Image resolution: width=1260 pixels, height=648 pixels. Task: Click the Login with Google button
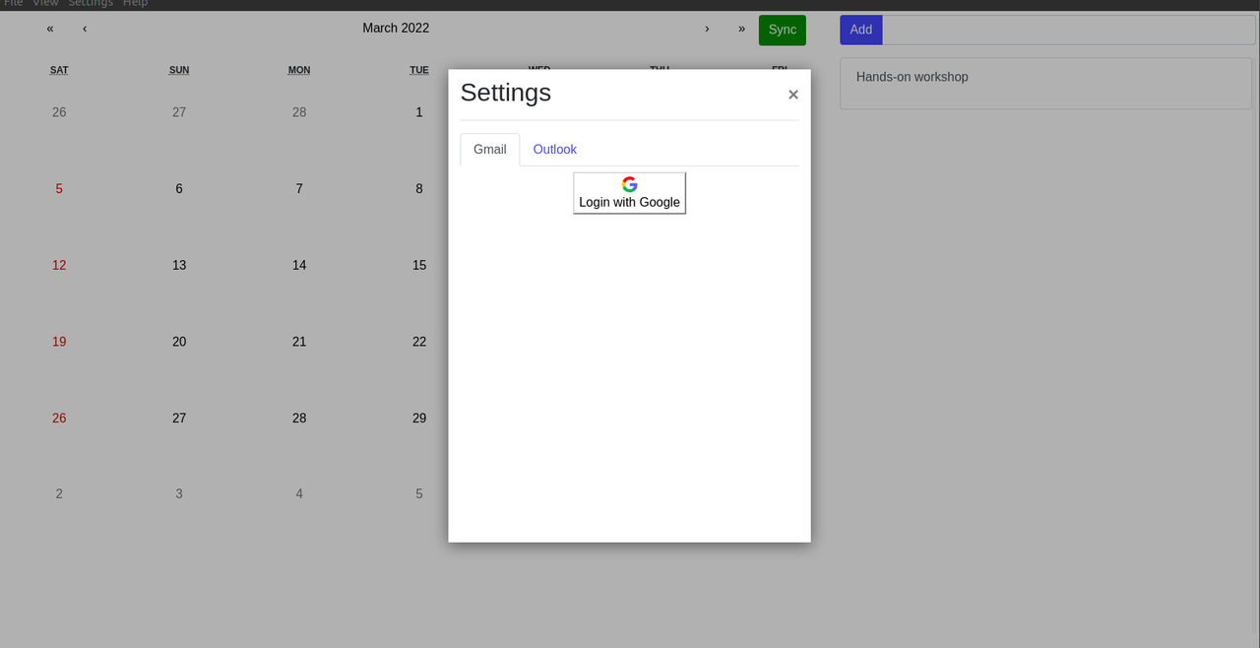(x=630, y=193)
